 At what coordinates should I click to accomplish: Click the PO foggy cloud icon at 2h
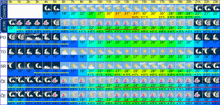pyautogui.click(x=29, y=37)
